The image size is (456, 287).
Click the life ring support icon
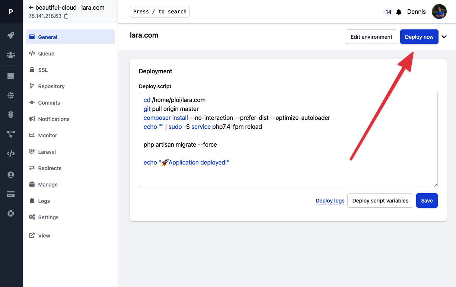[x=11, y=213]
